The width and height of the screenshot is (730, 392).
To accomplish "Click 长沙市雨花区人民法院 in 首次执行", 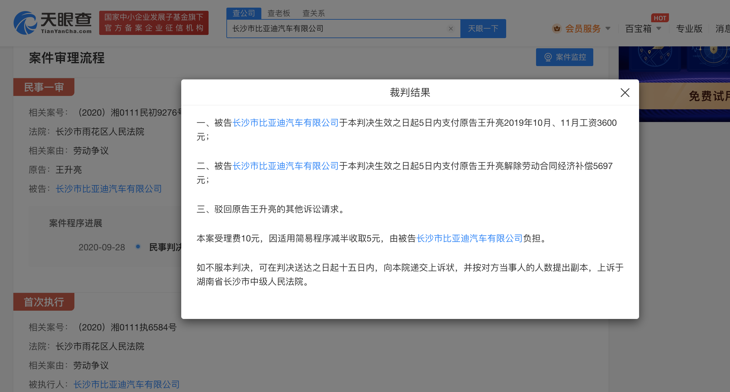I will pyautogui.click(x=100, y=347).
